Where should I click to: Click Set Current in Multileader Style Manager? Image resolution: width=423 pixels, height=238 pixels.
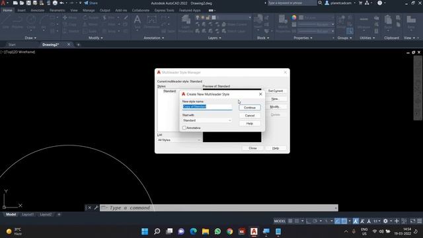[276, 91]
